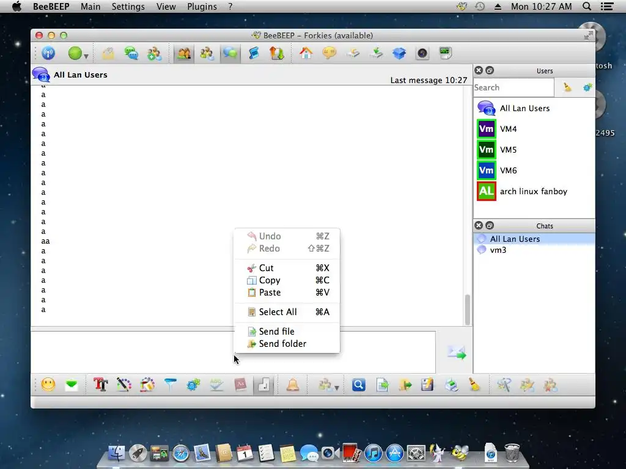Open the vm3 chat
The height and width of the screenshot is (469, 626).
pyautogui.click(x=534, y=250)
